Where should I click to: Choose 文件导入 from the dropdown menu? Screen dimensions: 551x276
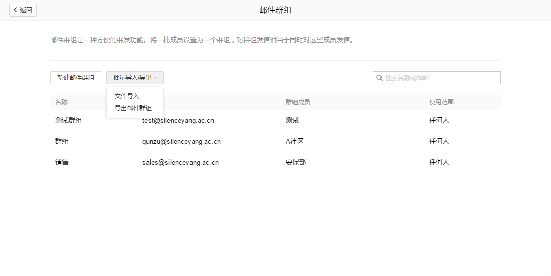click(127, 96)
